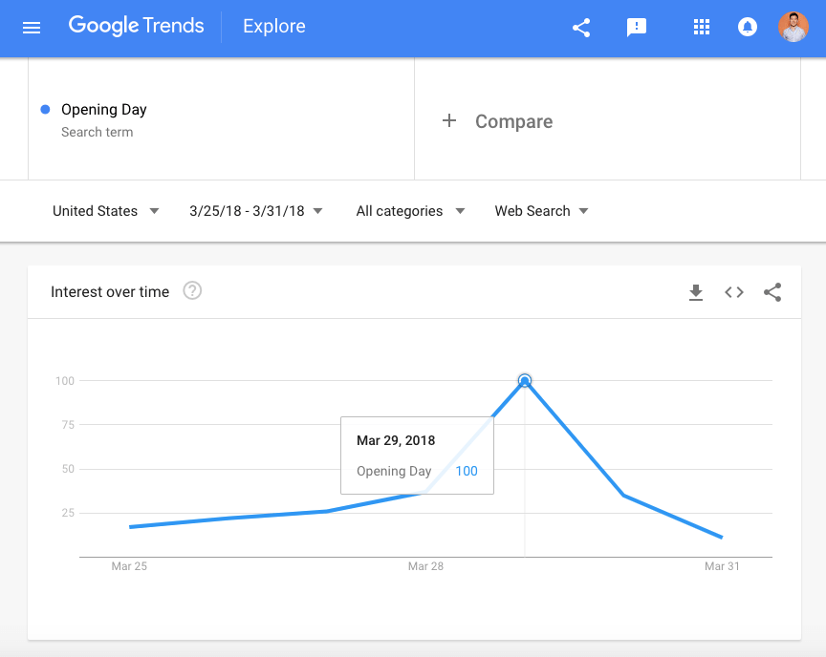Screen dimensions: 826x657
Task: Download the interest over time CSV
Action: point(696,293)
